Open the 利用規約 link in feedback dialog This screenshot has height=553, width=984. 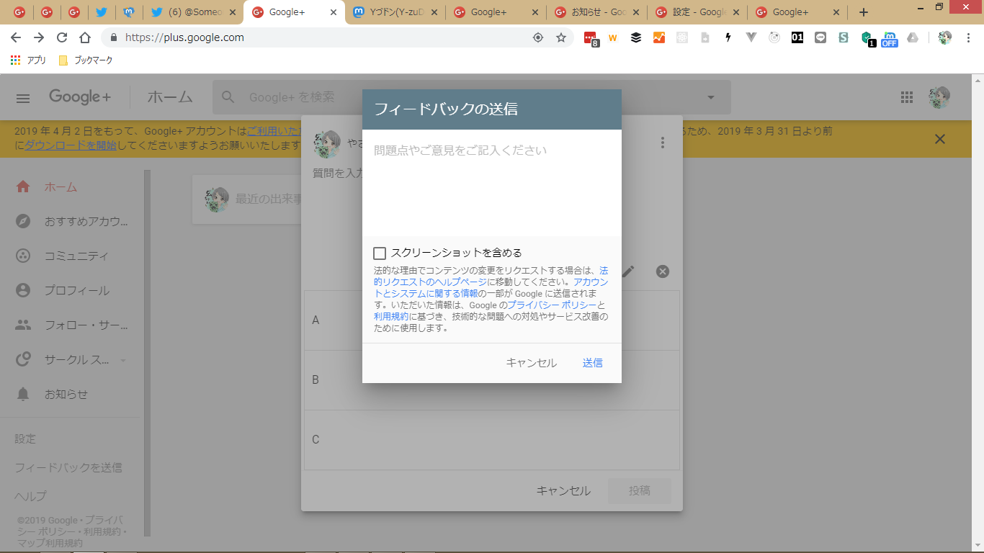(391, 317)
